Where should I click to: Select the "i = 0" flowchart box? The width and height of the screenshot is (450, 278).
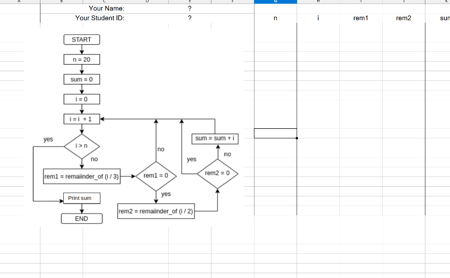(x=81, y=99)
